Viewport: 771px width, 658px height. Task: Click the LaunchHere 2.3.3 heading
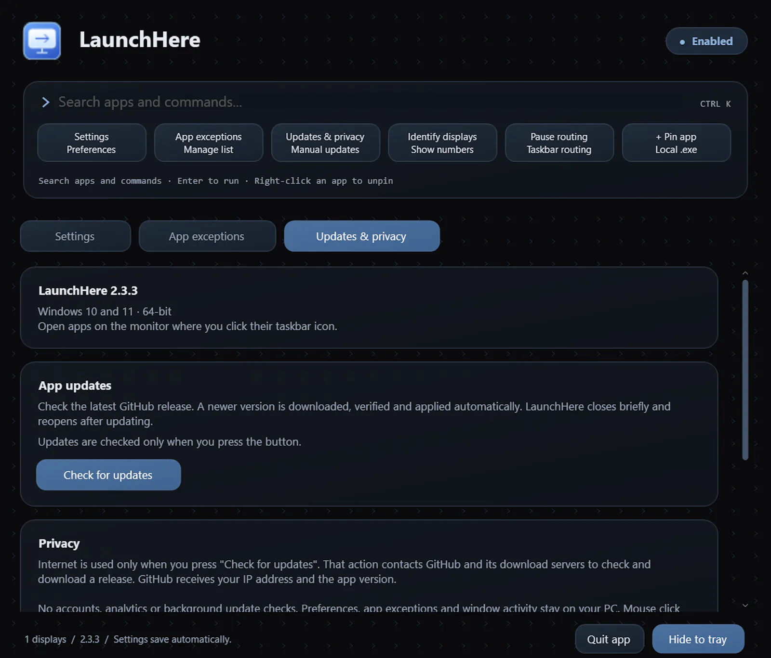click(x=88, y=291)
